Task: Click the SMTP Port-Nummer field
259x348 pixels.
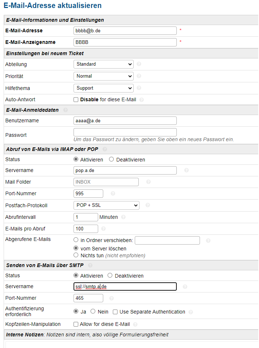Action: tap(88, 298)
